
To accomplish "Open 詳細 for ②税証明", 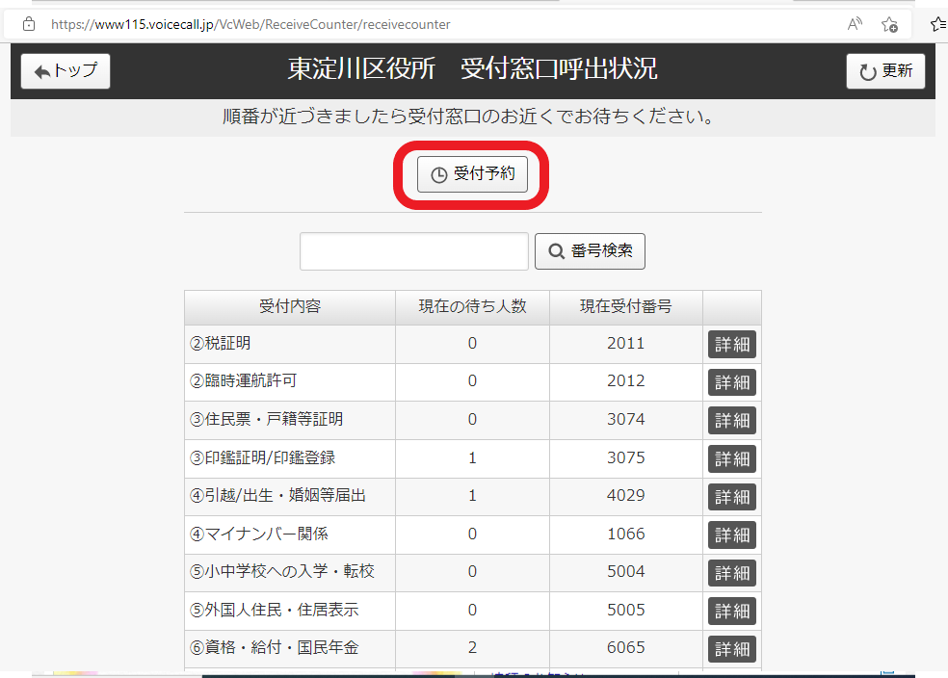I will click(x=732, y=345).
